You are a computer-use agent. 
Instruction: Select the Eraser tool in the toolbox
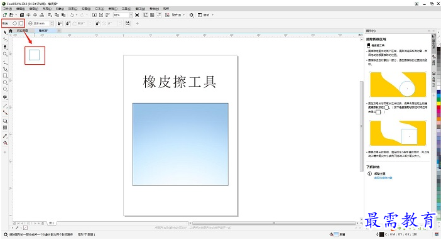(5, 47)
